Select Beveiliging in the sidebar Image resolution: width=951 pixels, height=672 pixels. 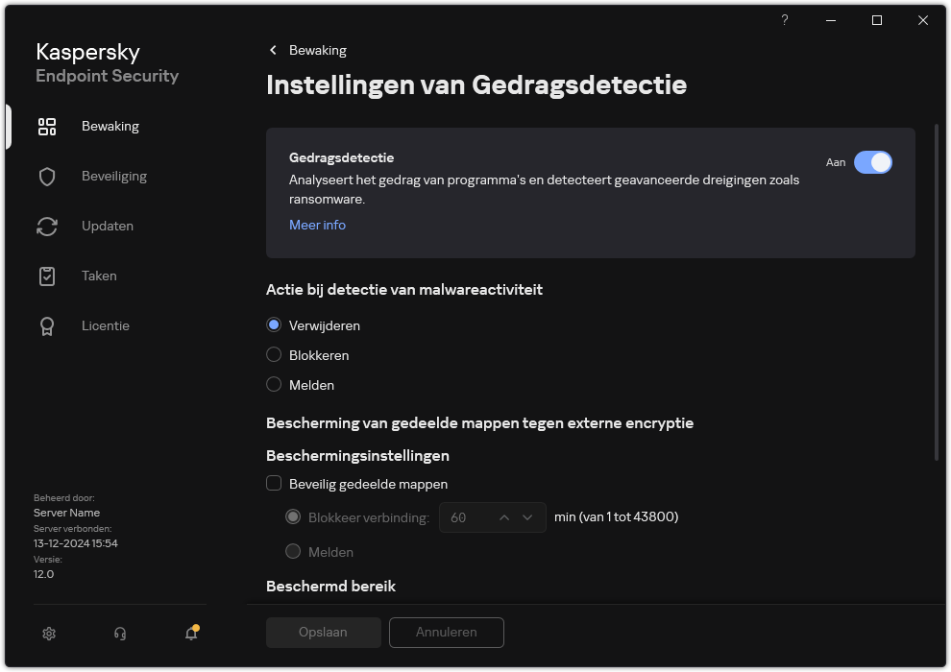(113, 176)
